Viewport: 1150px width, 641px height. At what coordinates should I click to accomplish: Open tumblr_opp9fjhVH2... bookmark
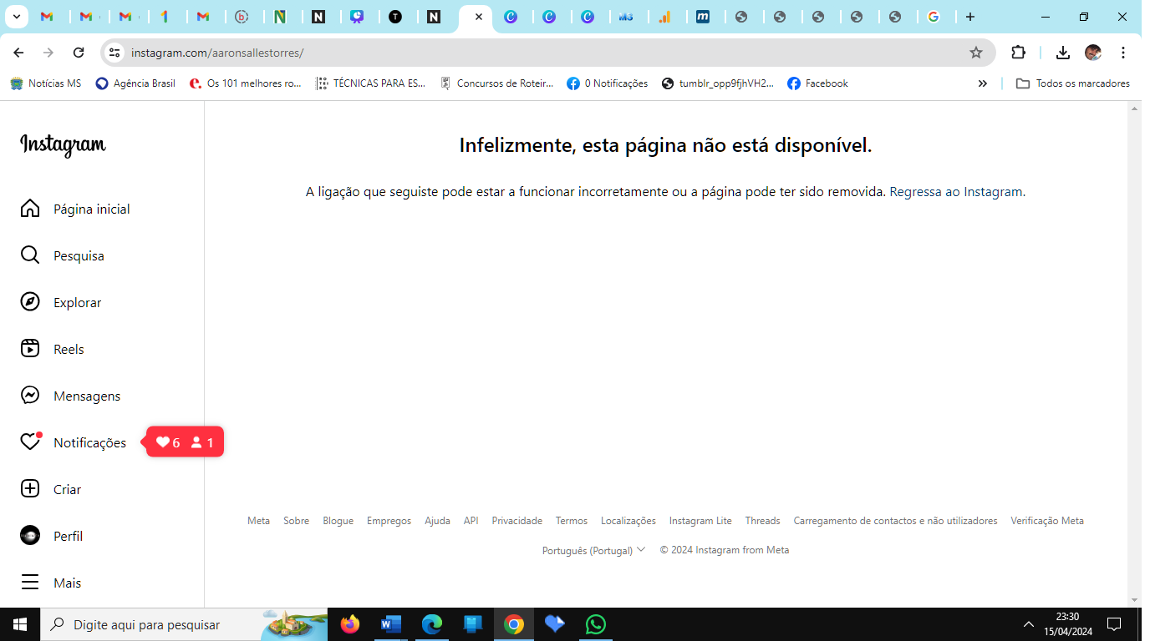pos(718,83)
